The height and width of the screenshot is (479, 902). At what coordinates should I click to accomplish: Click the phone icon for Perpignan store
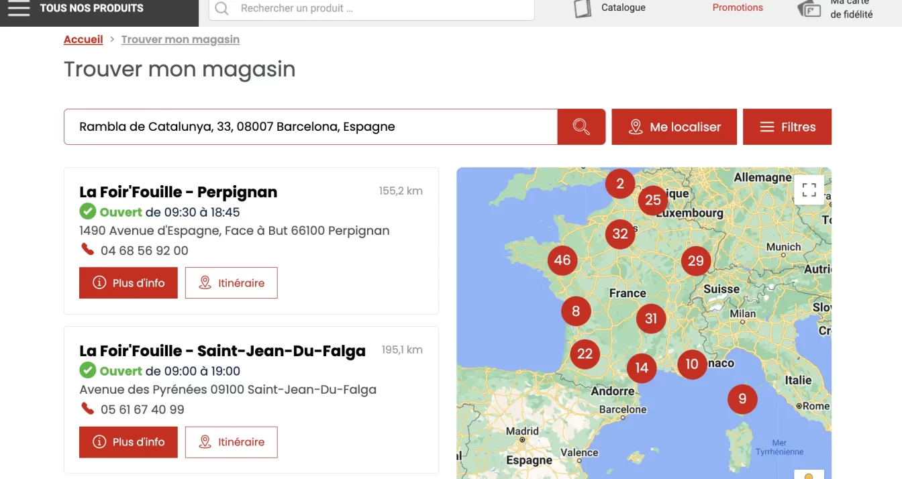[87, 250]
